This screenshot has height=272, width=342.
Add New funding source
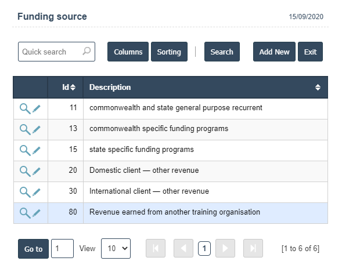click(274, 52)
